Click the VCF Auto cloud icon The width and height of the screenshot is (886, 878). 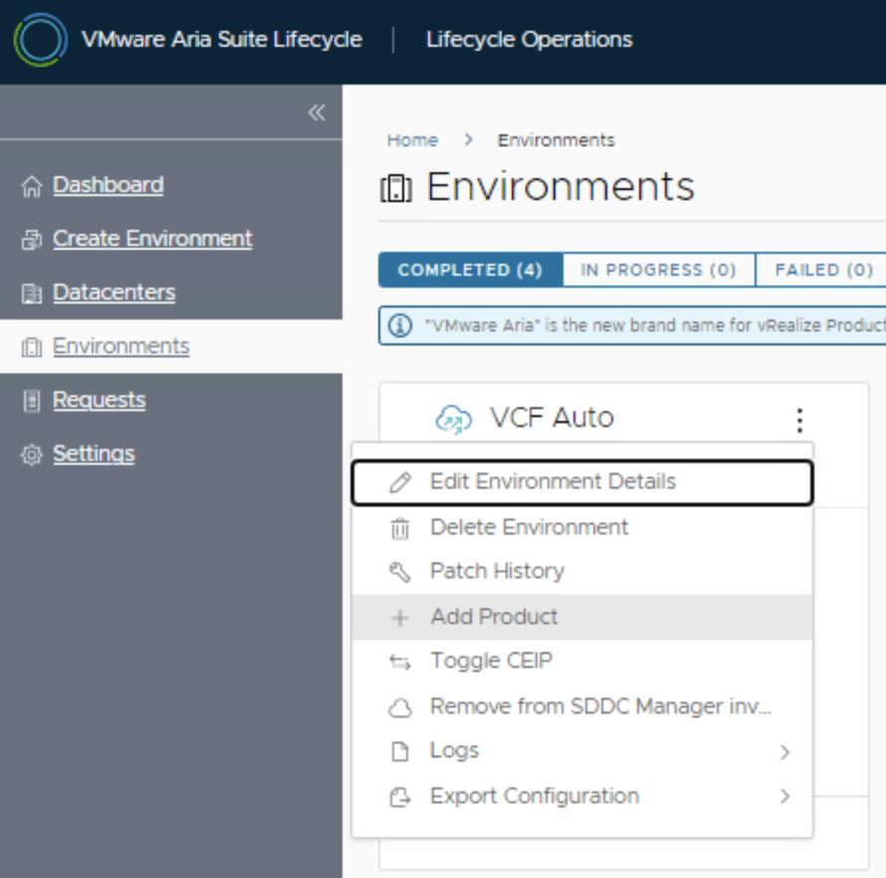pyautogui.click(x=454, y=419)
